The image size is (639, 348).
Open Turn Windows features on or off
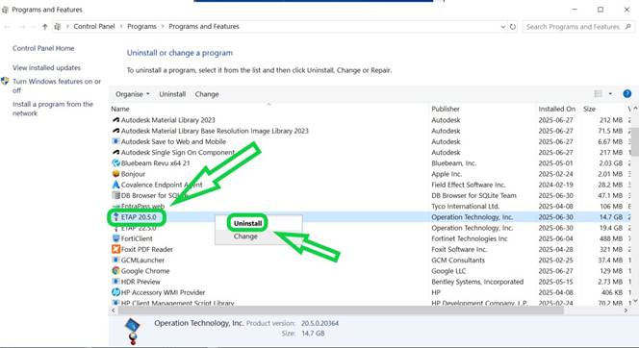56,86
